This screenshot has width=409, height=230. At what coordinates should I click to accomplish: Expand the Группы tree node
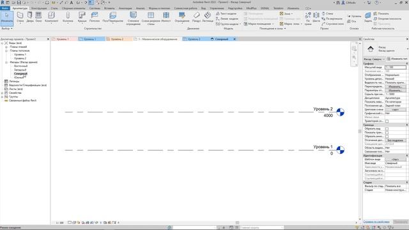[2, 96]
